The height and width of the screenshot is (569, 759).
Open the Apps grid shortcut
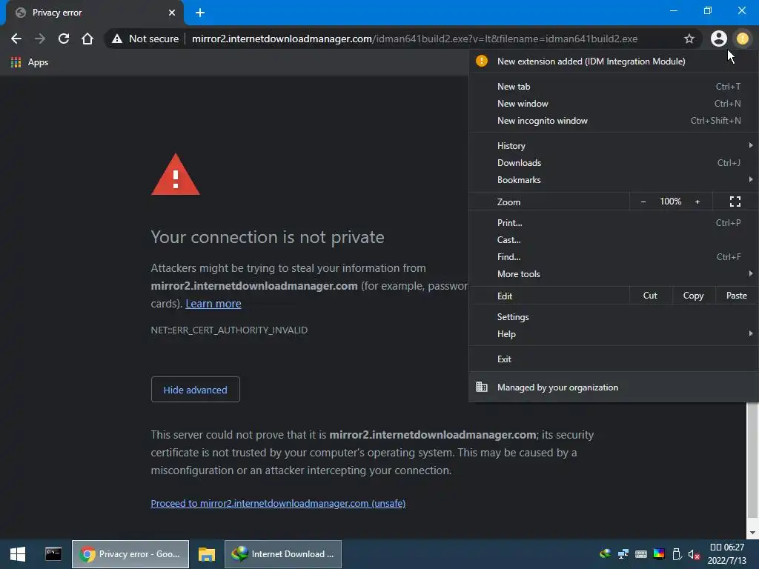tap(30, 62)
